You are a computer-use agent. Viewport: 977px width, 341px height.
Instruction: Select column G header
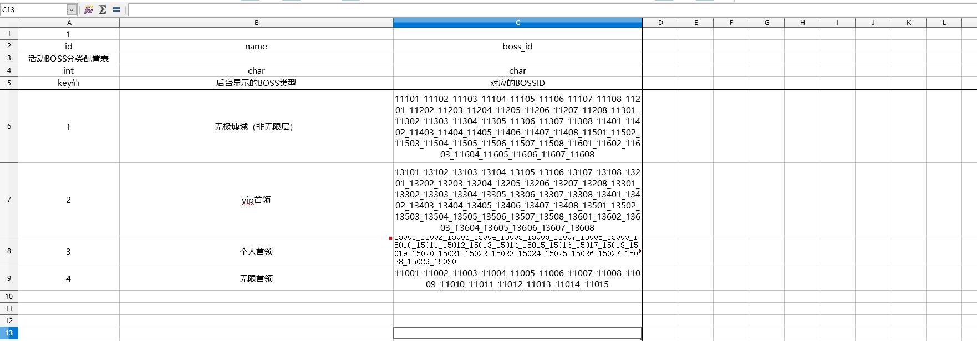pos(767,23)
